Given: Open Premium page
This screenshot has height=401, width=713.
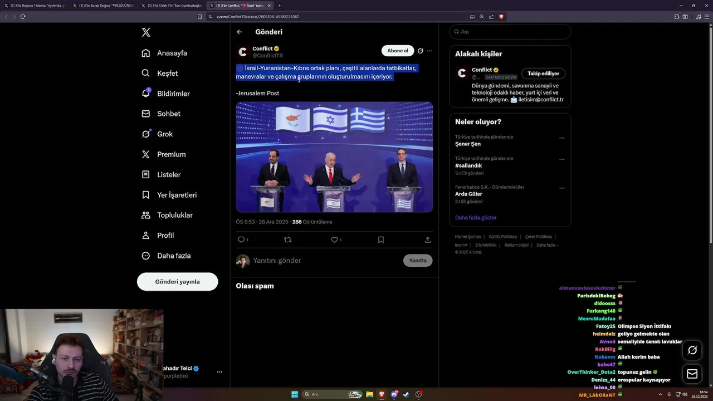Looking at the screenshot, I should (x=163, y=154).
